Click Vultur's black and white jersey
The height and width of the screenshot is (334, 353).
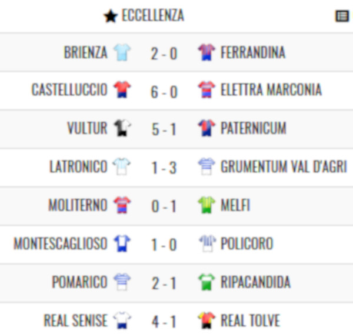point(122,128)
